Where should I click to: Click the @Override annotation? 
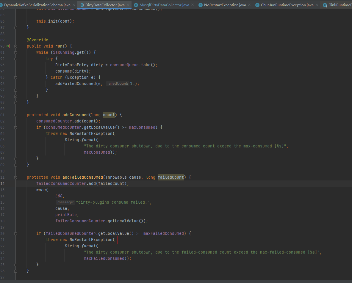[37, 40]
